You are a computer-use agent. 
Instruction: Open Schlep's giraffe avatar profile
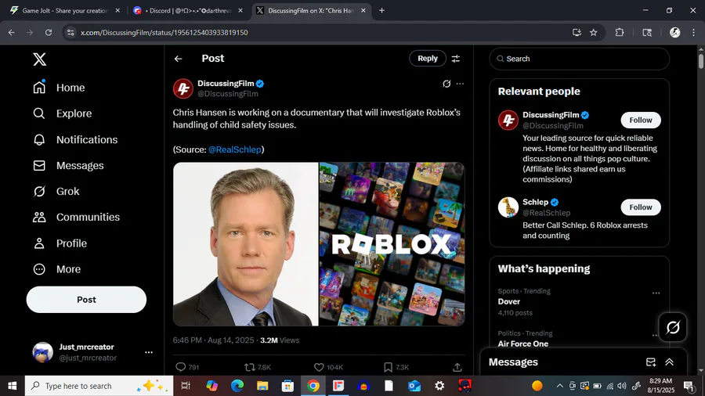(508, 207)
